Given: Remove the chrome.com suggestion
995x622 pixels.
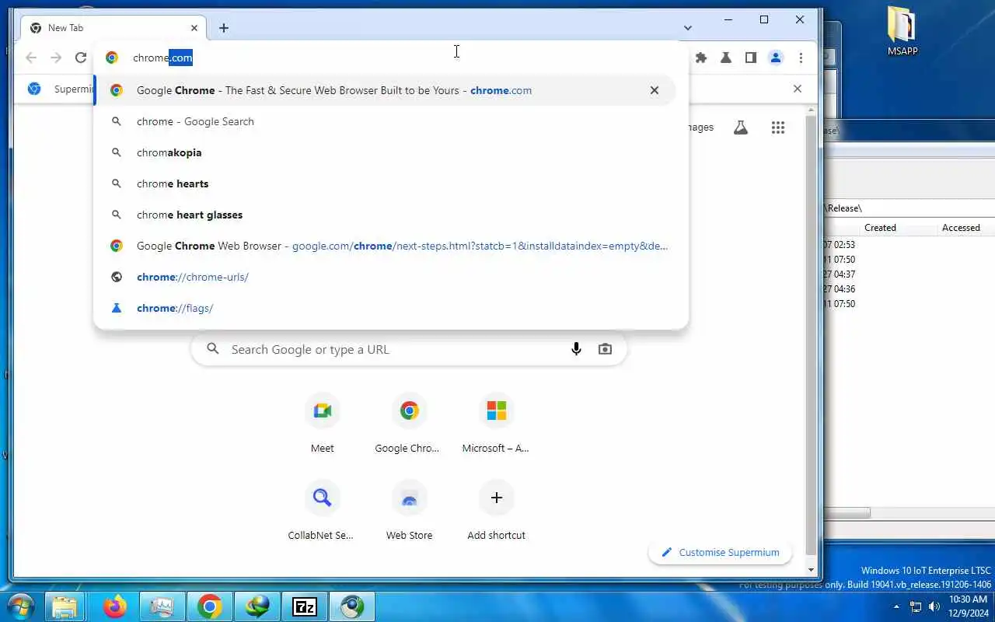Looking at the screenshot, I should coord(655,90).
